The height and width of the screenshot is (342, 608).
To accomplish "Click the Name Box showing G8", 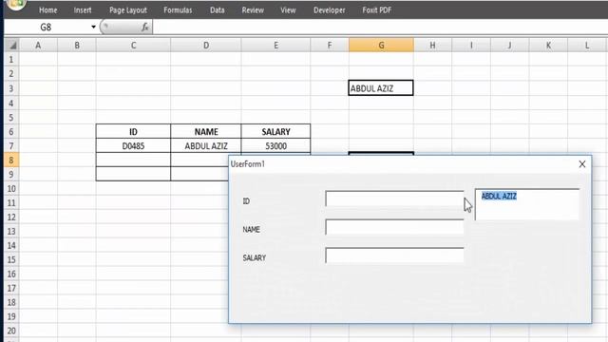I will [47, 28].
